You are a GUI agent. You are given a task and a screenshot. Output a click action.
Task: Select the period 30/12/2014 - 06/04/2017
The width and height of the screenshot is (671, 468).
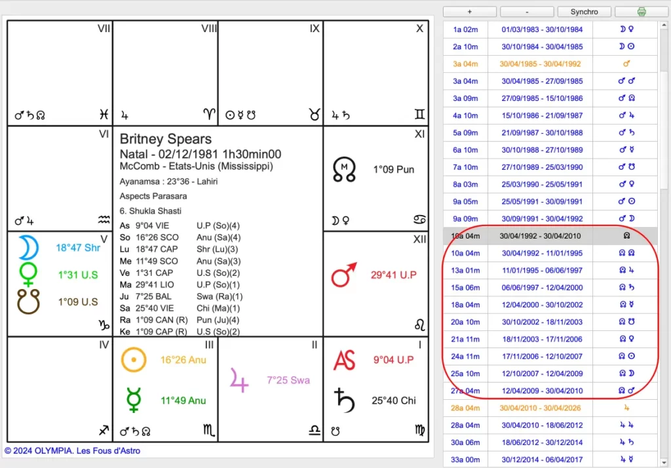(x=550, y=459)
